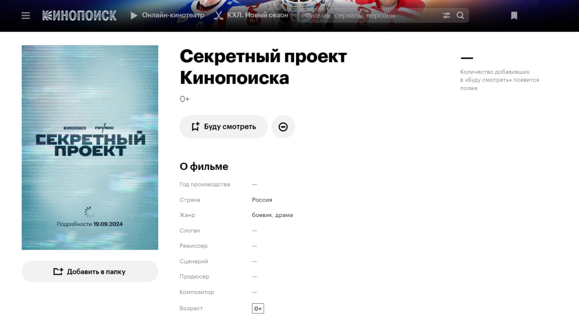Click the О фильме heading
Image resolution: width=579 pixels, height=320 pixels.
coord(204,166)
